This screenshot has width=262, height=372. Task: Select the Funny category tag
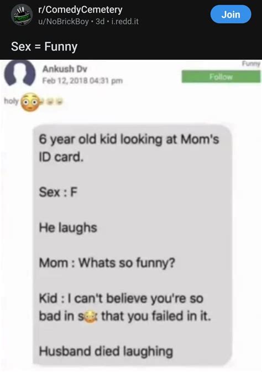click(x=251, y=63)
